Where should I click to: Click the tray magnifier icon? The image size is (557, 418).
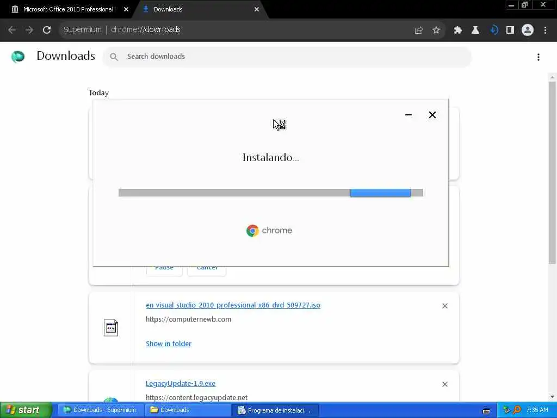pos(517,410)
